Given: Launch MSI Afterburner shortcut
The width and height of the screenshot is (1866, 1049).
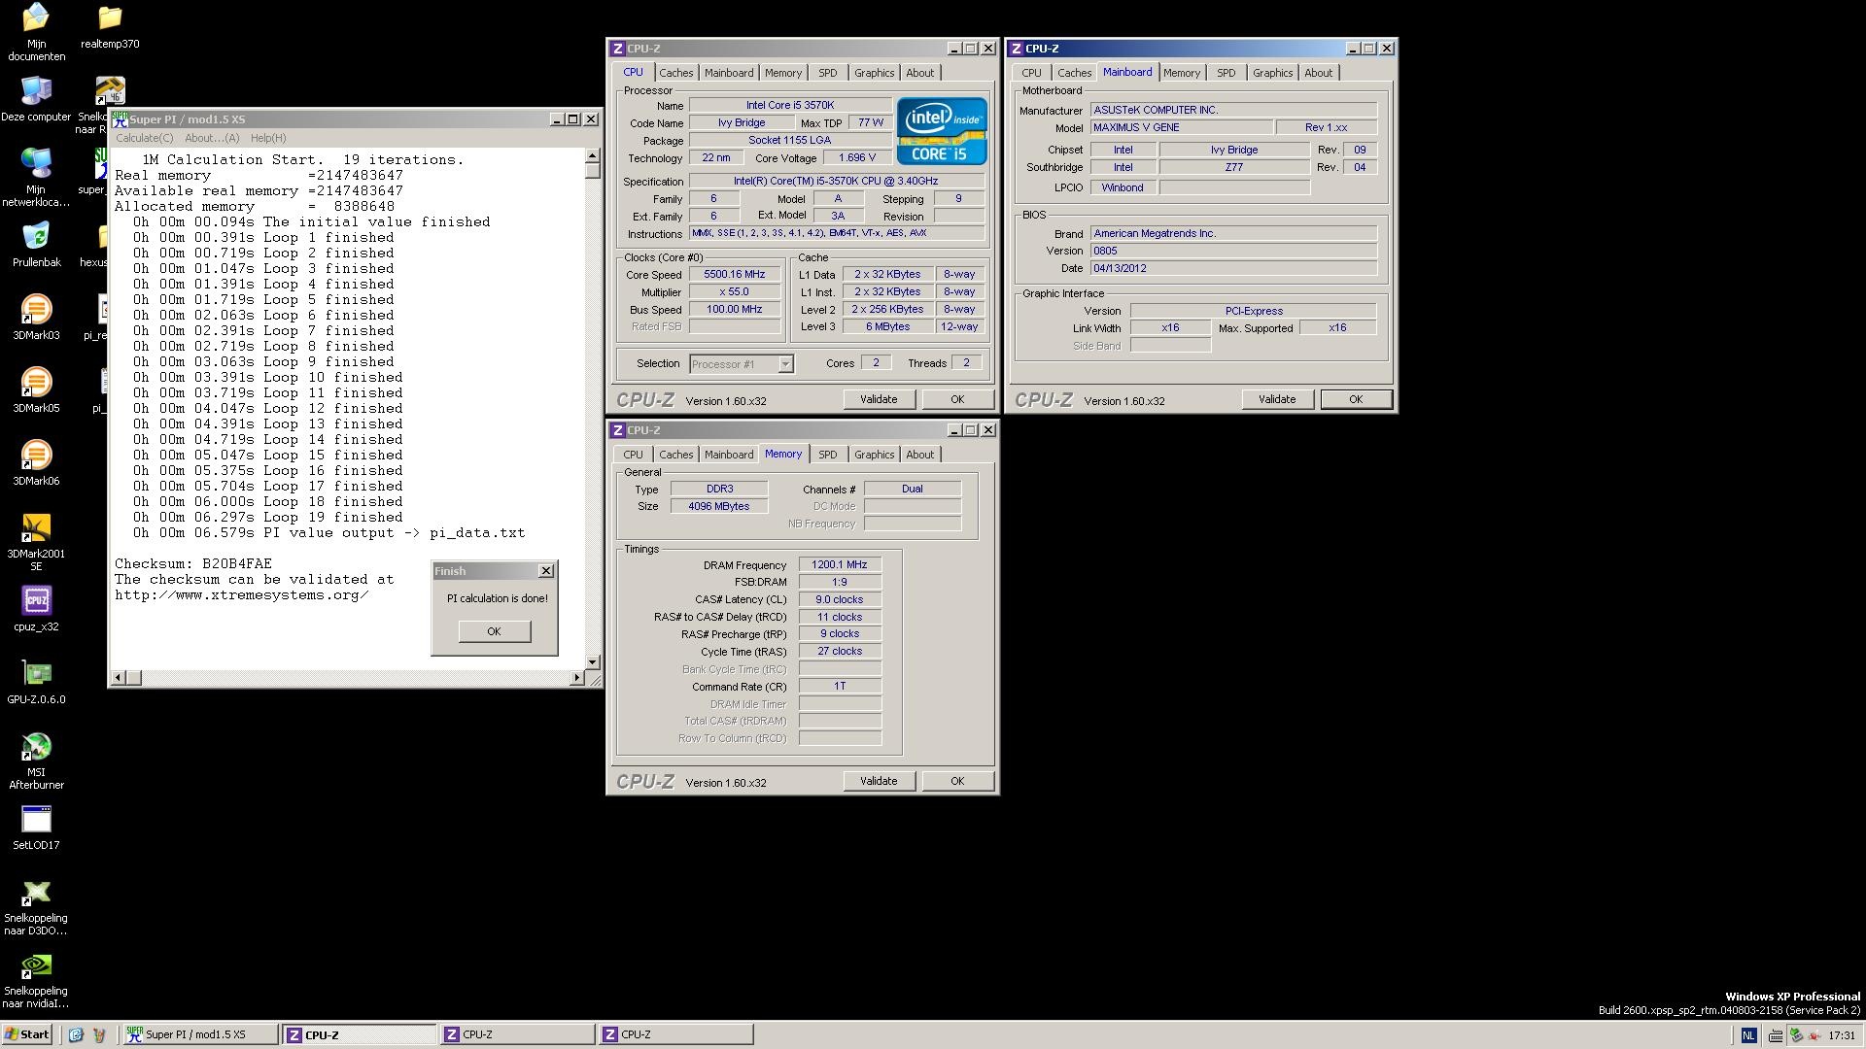Looking at the screenshot, I should 36,748.
